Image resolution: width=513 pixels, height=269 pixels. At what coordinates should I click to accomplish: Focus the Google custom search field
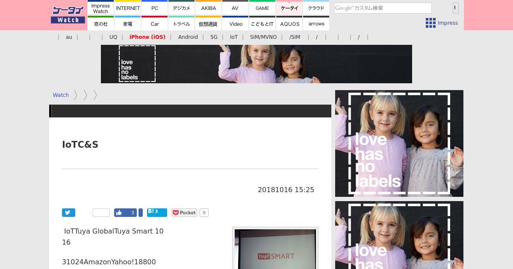[x=383, y=8]
